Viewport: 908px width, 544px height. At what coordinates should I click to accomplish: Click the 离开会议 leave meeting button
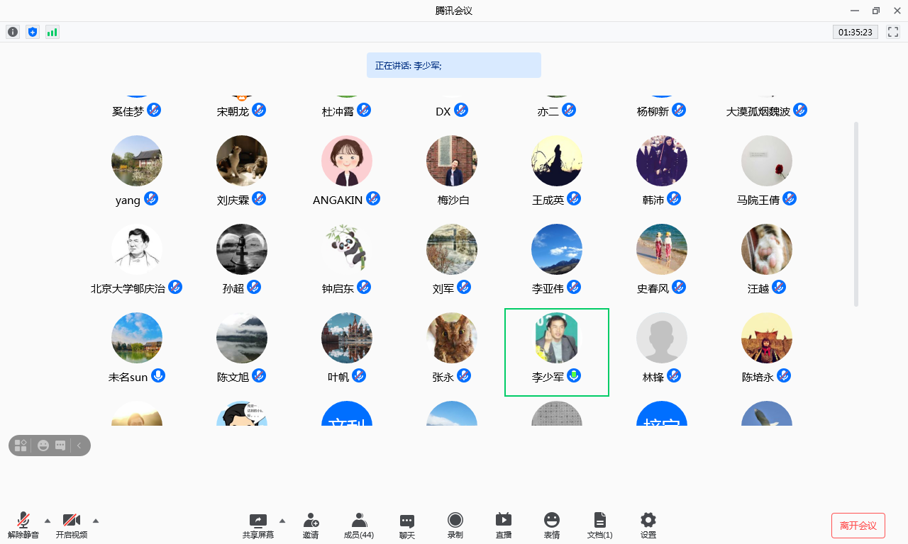[858, 526]
